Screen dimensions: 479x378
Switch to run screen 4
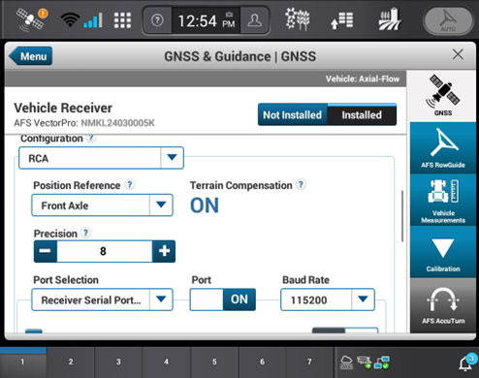coord(167,362)
